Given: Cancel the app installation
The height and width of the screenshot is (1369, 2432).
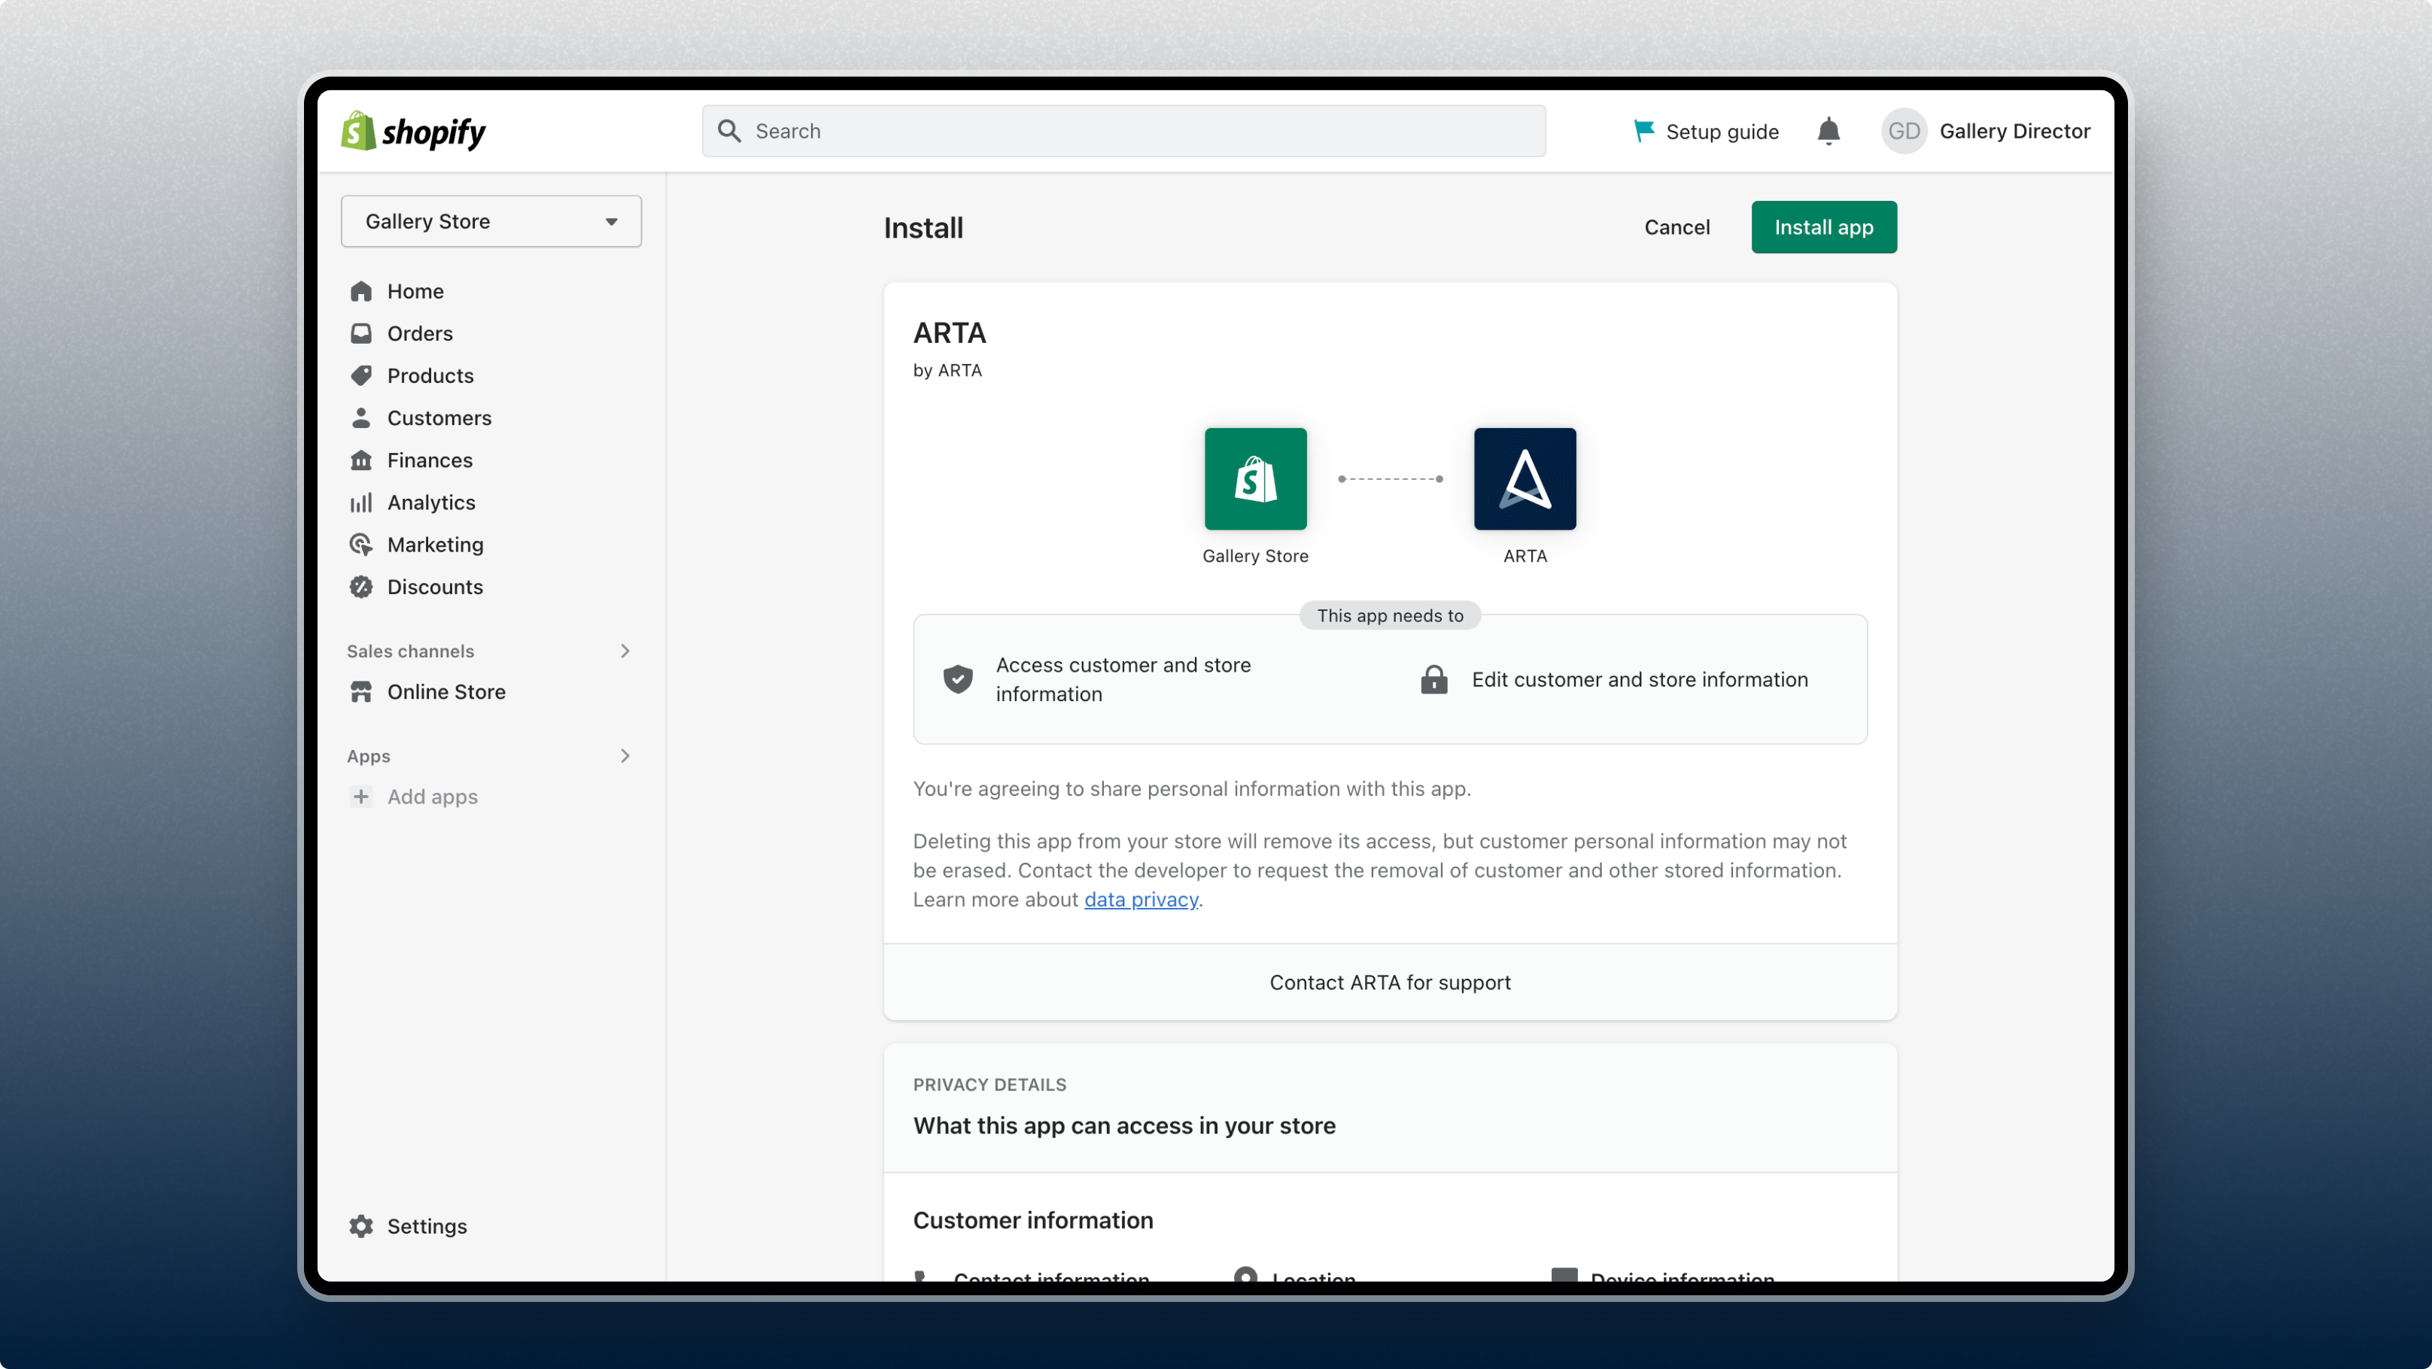Looking at the screenshot, I should (1677, 226).
